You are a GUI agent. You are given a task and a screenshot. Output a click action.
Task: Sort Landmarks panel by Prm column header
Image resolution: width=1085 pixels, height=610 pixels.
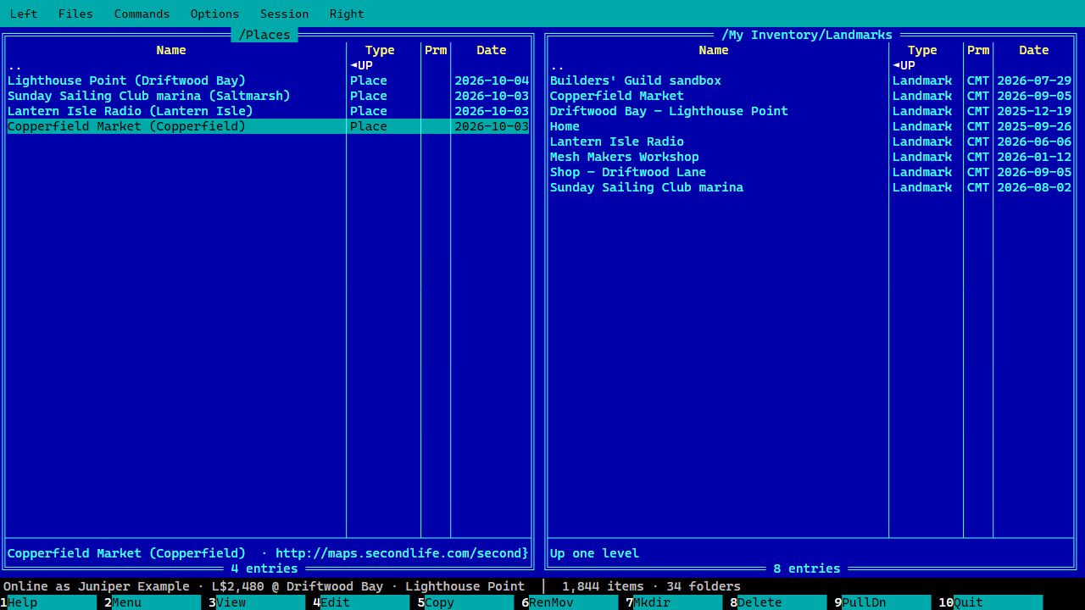pyautogui.click(x=978, y=50)
